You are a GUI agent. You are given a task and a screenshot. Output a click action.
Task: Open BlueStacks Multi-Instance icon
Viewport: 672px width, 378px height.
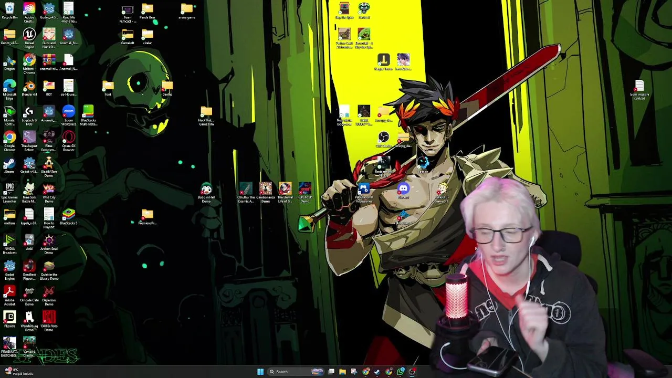[88, 115]
